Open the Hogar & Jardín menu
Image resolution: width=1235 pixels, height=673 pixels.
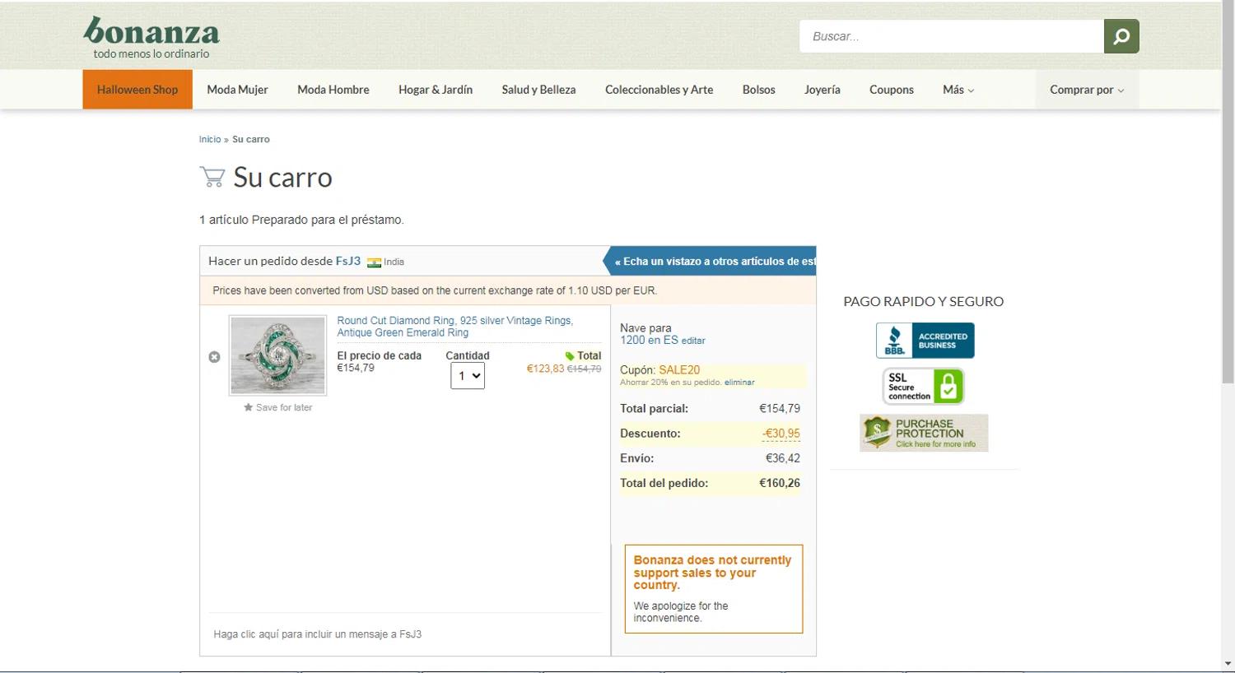click(x=436, y=90)
